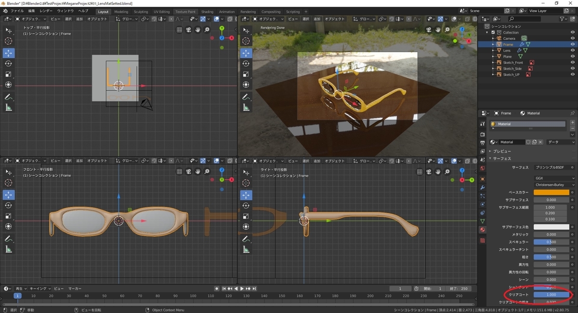Uncheck the Collection checkbox in outliner
Viewport: 578px width, 313px height.
(x=493, y=32)
